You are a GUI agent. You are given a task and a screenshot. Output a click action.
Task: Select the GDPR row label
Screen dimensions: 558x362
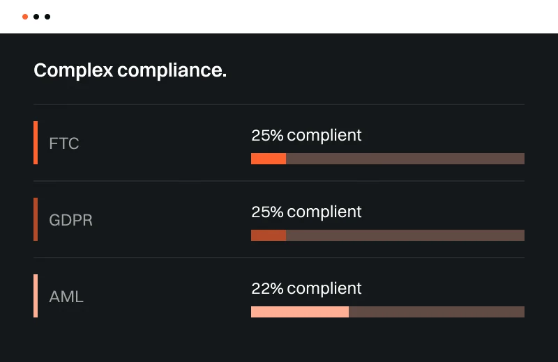point(70,220)
